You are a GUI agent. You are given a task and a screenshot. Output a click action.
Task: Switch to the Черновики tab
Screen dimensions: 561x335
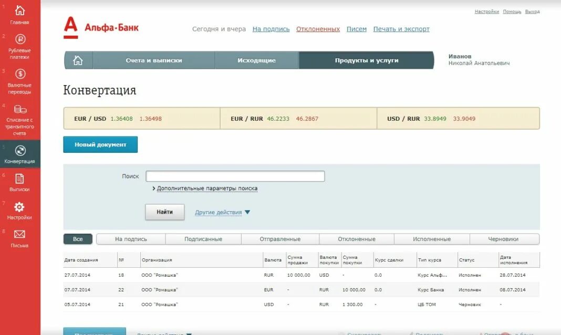[x=503, y=239]
